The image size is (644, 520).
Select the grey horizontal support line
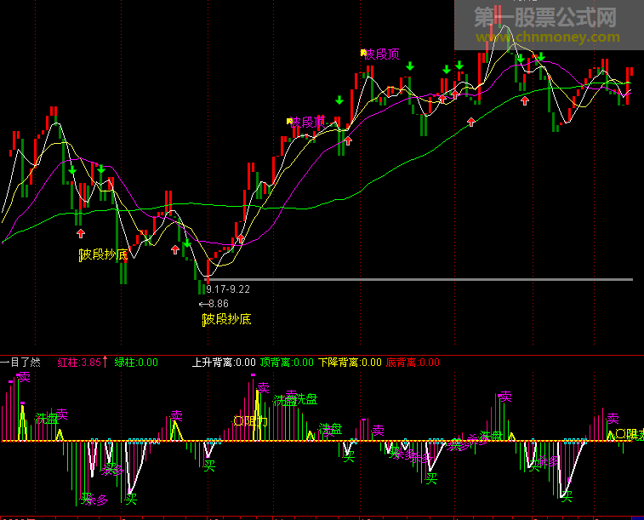(x=425, y=279)
